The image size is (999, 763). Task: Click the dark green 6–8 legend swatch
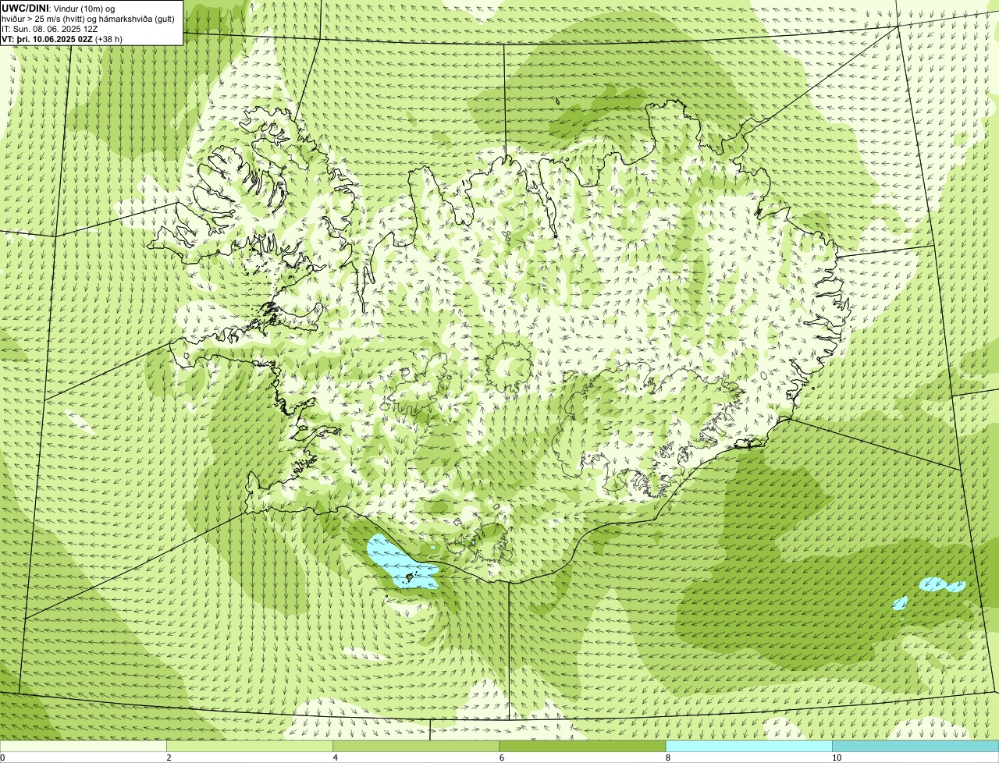click(582, 747)
